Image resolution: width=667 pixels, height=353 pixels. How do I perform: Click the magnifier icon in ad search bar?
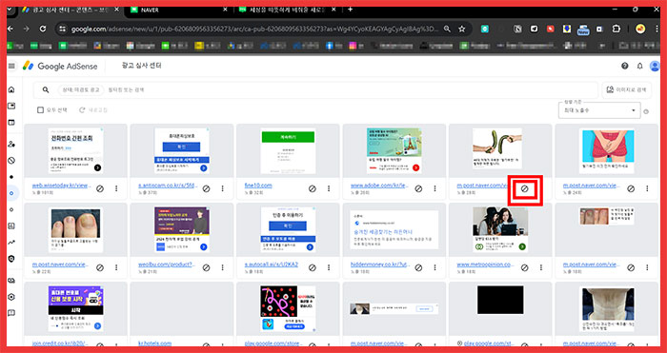click(46, 89)
